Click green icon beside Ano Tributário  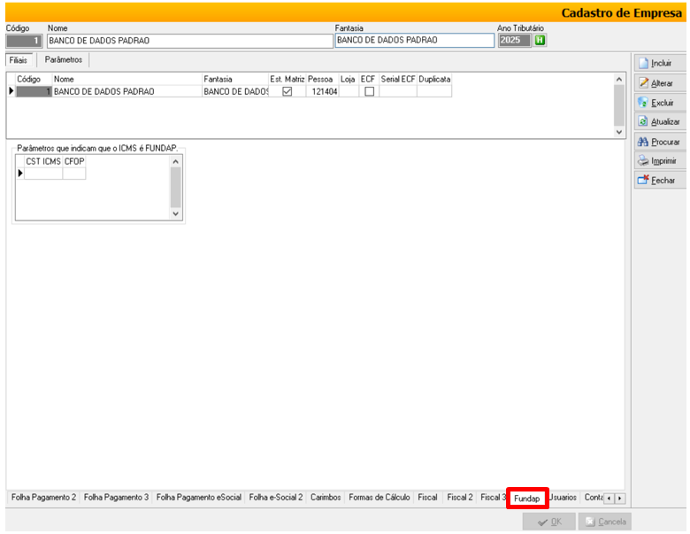(540, 41)
